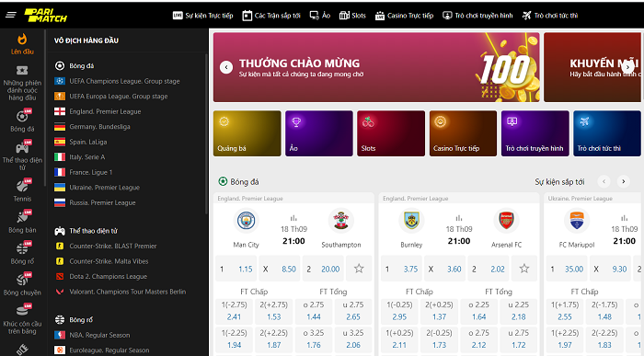Open Counter-Strike BLAST Premier

pyautogui.click(x=106, y=247)
